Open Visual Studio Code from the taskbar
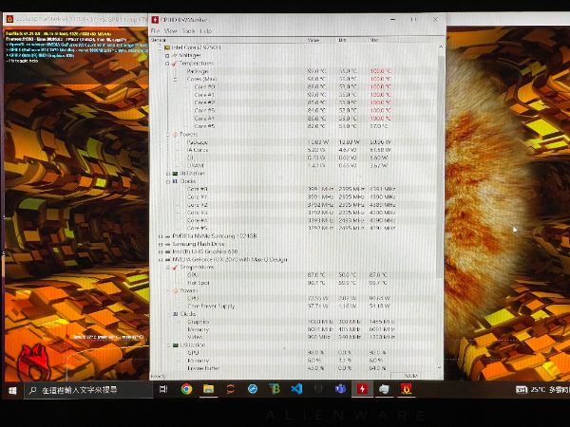570x427 pixels. (x=296, y=389)
